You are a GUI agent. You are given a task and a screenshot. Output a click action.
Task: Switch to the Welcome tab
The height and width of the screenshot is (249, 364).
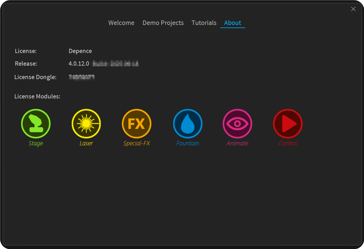(121, 23)
